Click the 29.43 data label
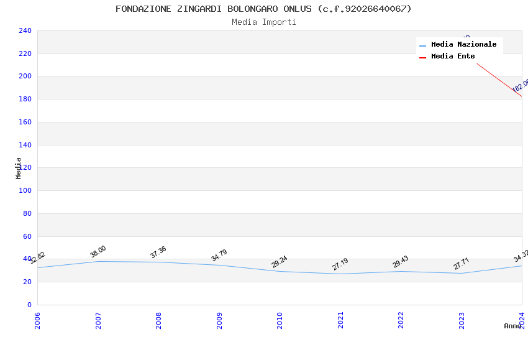Viewport: 528px width, 342px height. click(401, 261)
